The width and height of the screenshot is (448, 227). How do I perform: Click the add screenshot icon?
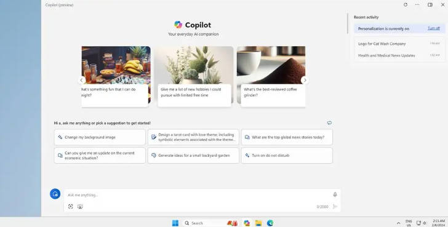pos(80,207)
